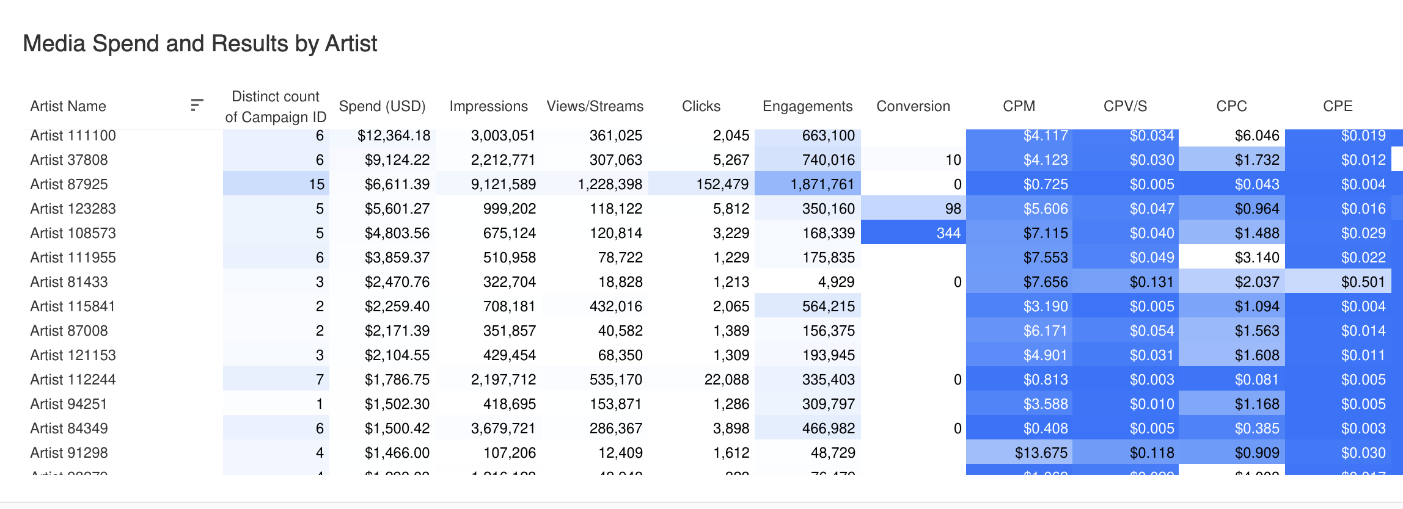Select the Artist 87925 row label
Screen dimensions: 1403x509
point(69,184)
